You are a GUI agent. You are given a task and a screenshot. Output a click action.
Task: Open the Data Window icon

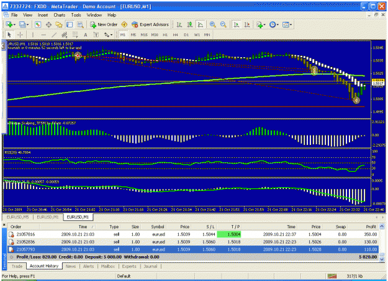point(48,24)
